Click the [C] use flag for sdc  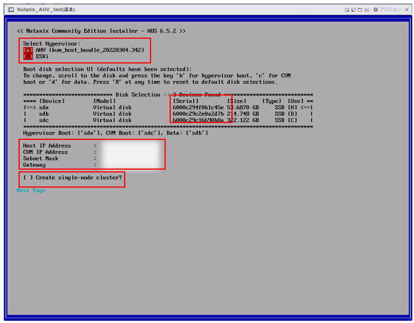[292, 120]
